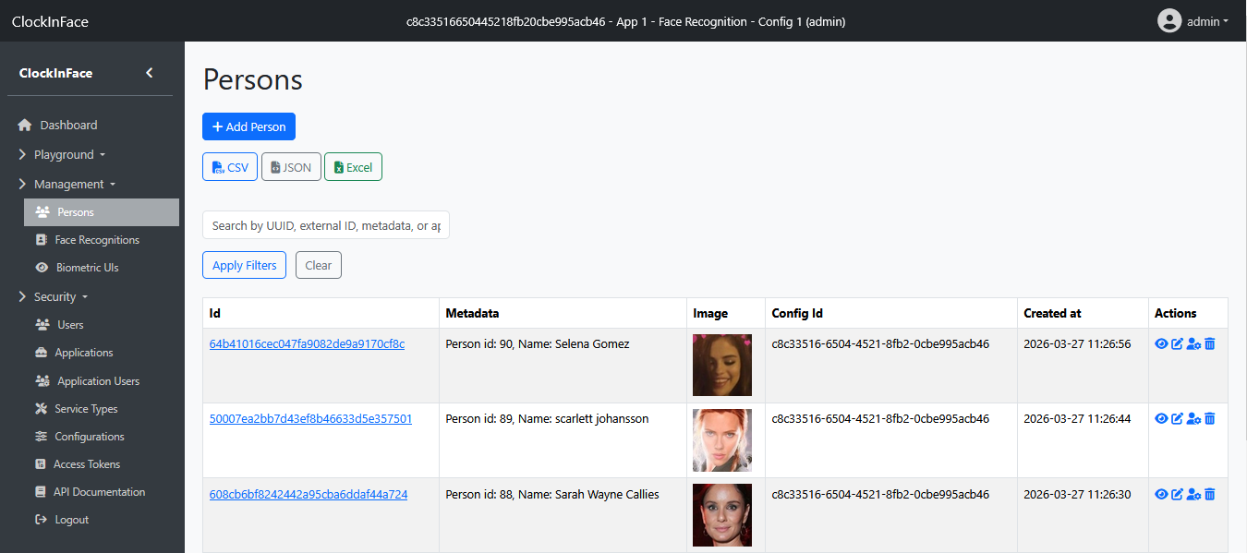Open person ID link starting with 64b41016
The image size is (1247, 553).
[x=307, y=343]
